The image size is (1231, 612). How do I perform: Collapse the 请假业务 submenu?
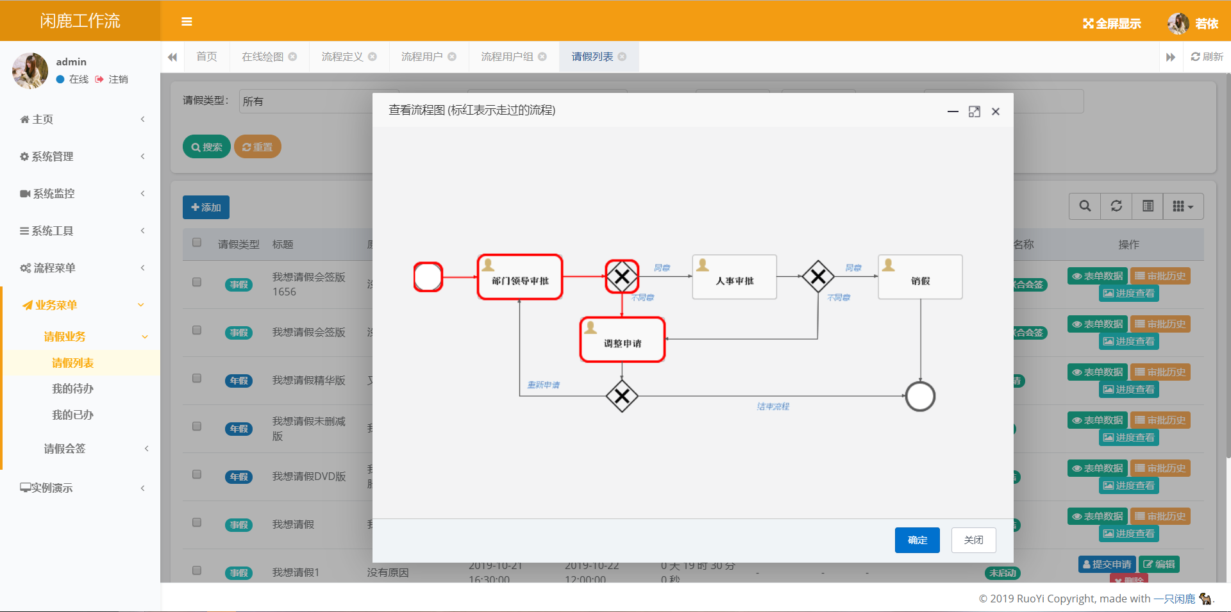tap(80, 336)
